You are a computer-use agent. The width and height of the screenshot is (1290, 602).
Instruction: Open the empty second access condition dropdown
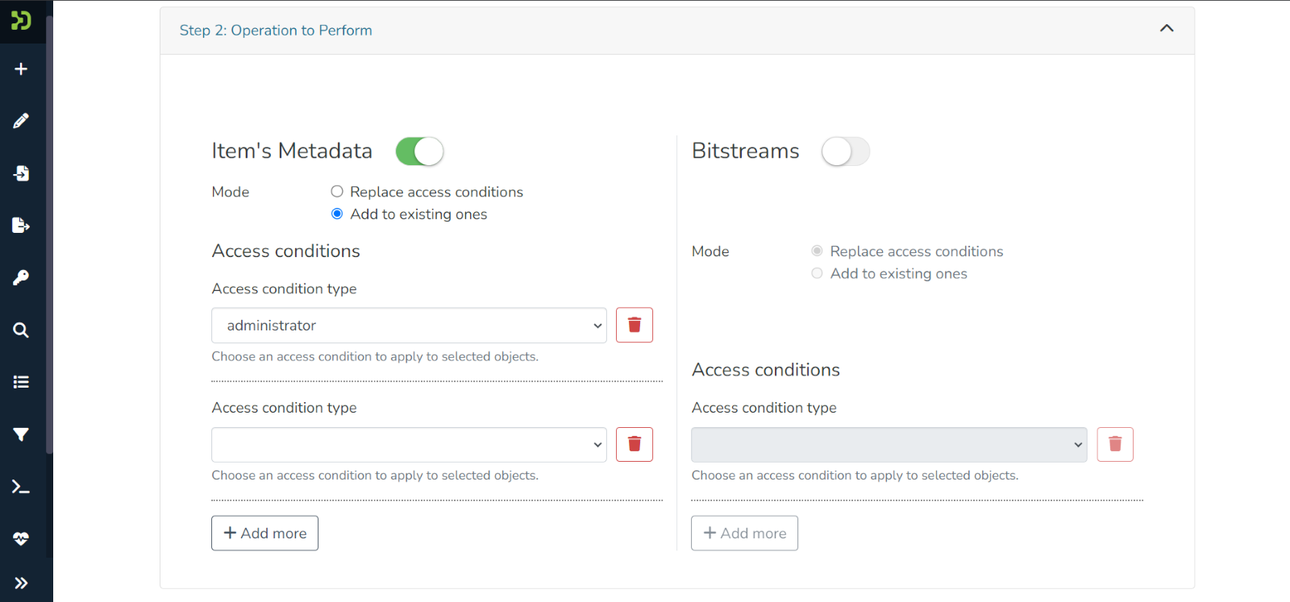[409, 445]
